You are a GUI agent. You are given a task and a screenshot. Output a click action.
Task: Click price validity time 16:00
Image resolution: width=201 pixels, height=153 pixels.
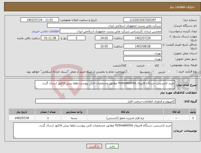click(104, 46)
